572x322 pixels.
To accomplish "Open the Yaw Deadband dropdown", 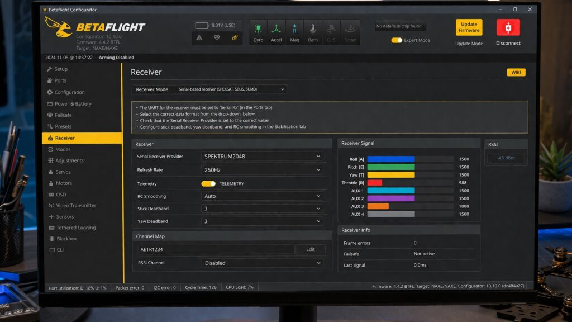I will (x=262, y=221).
